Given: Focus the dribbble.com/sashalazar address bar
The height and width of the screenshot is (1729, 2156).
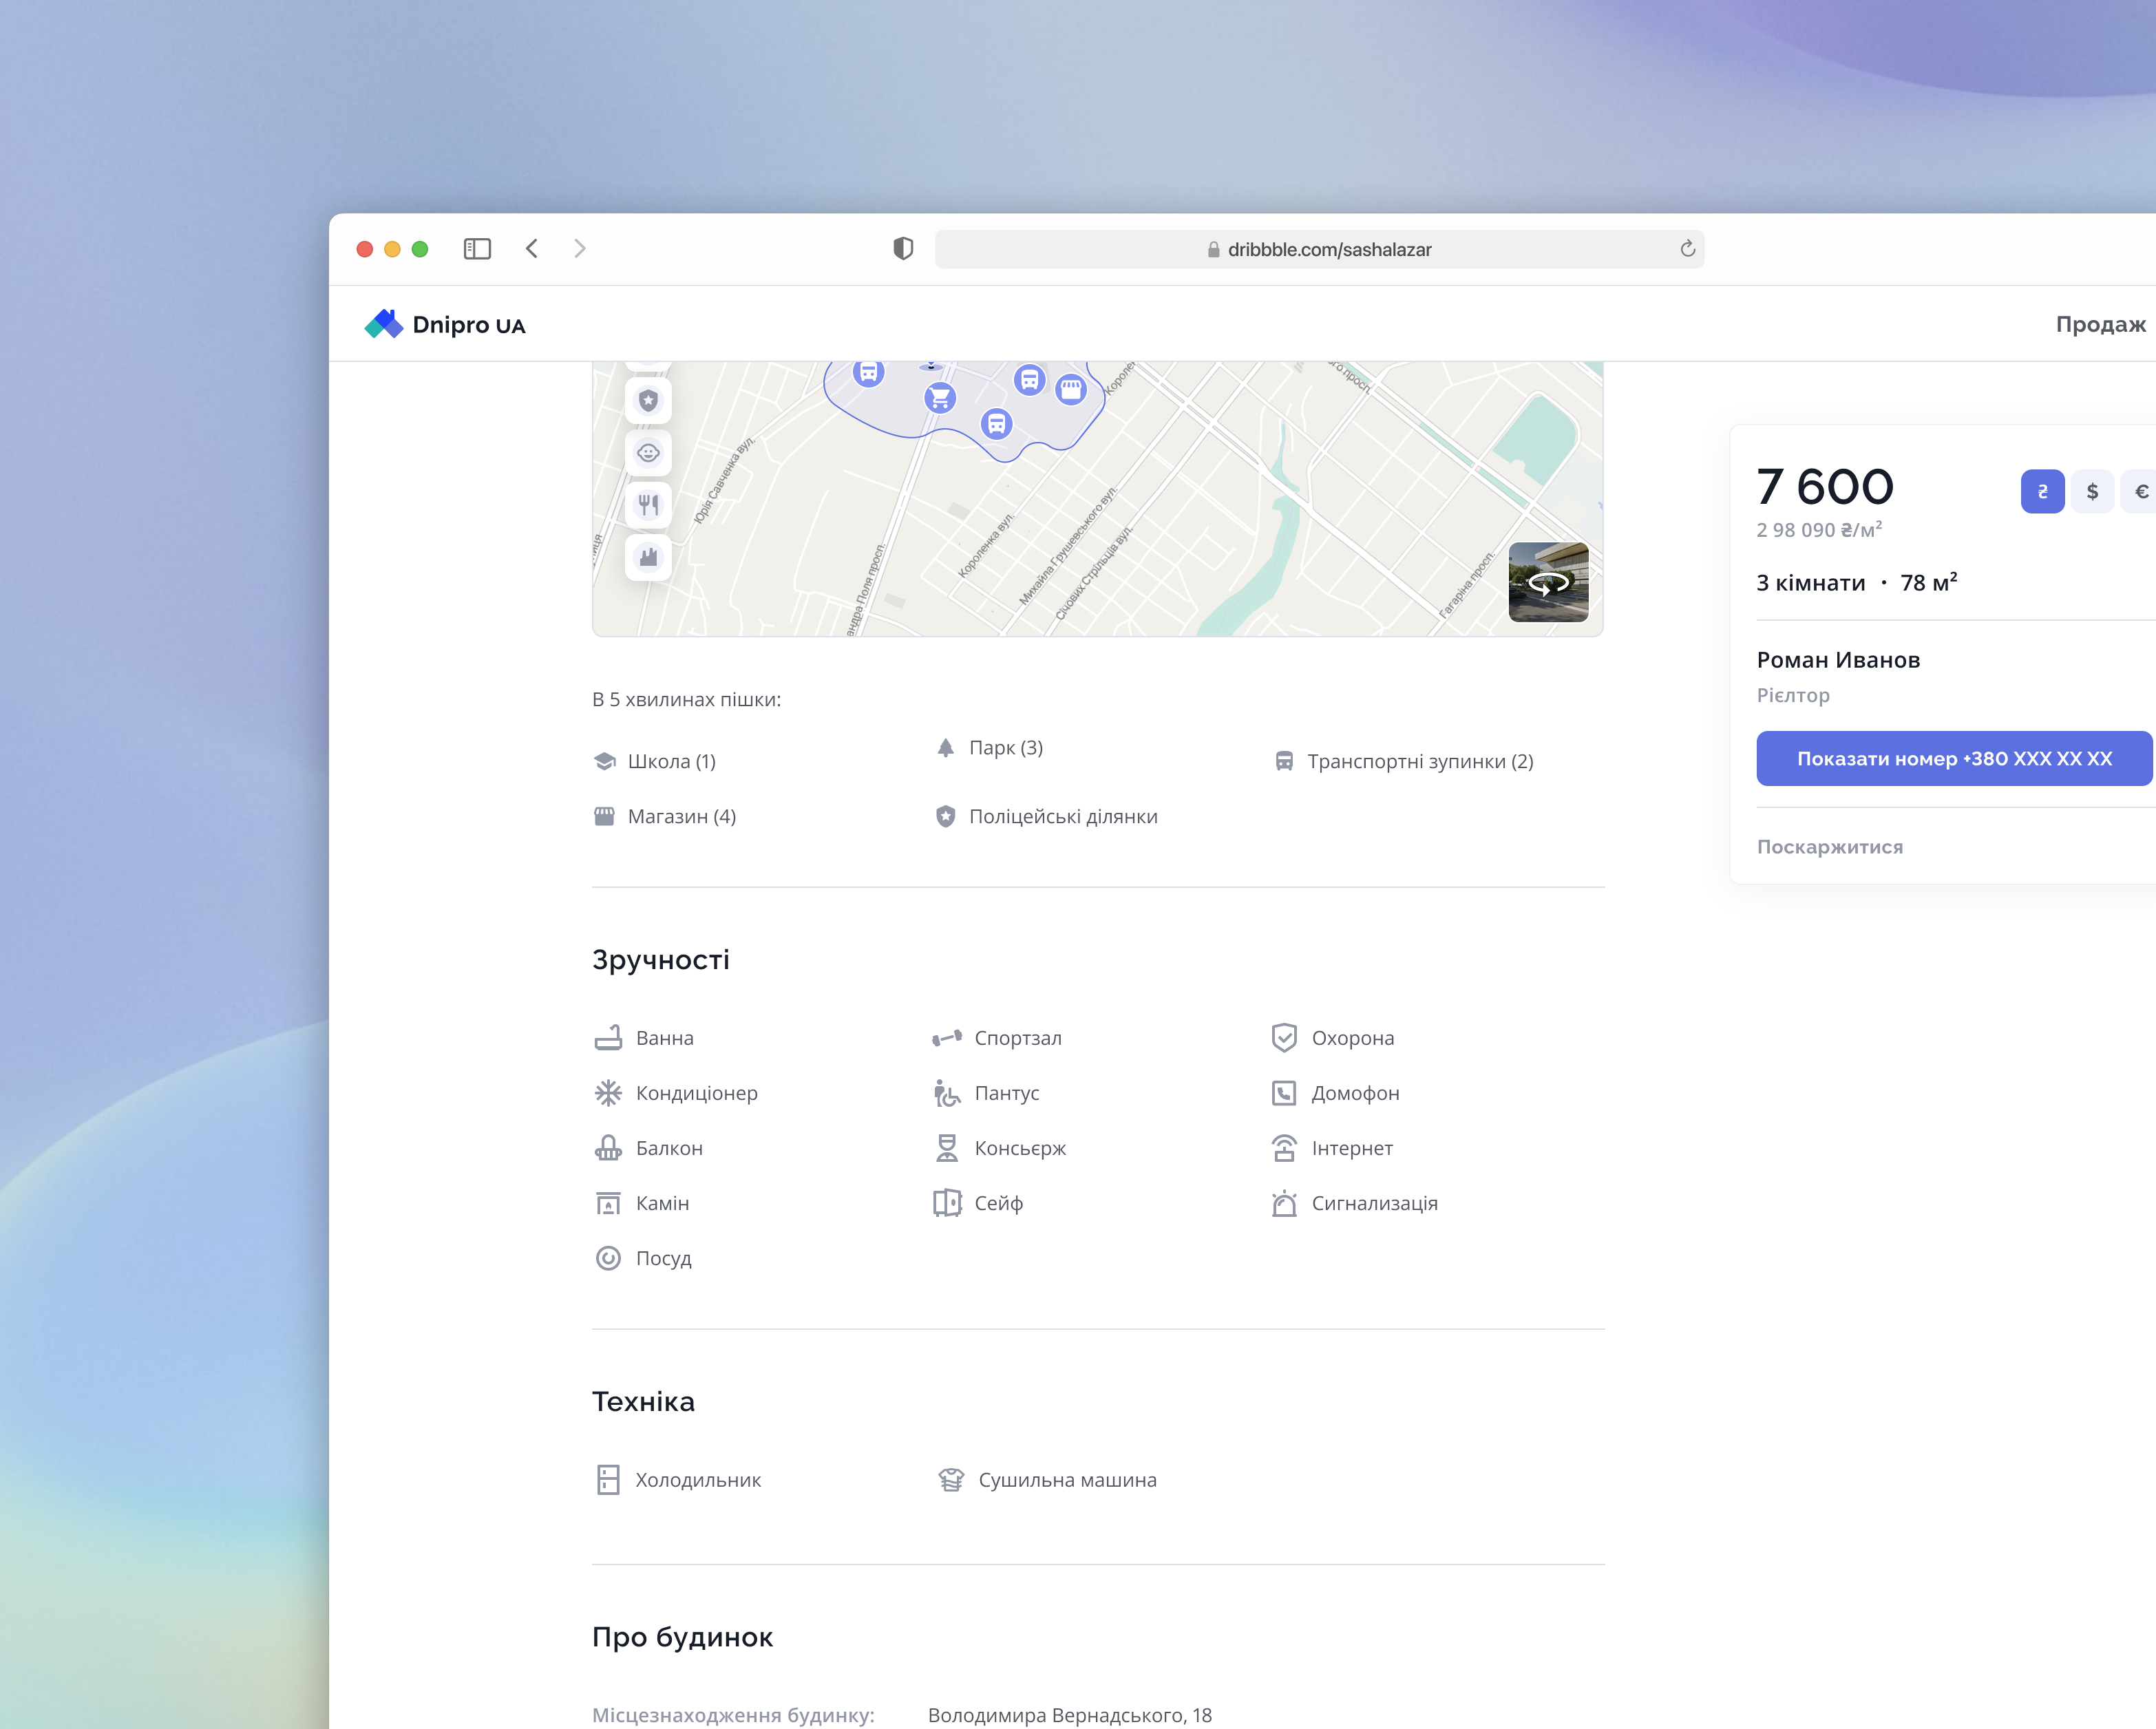Looking at the screenshot, I should (1319, 249).
